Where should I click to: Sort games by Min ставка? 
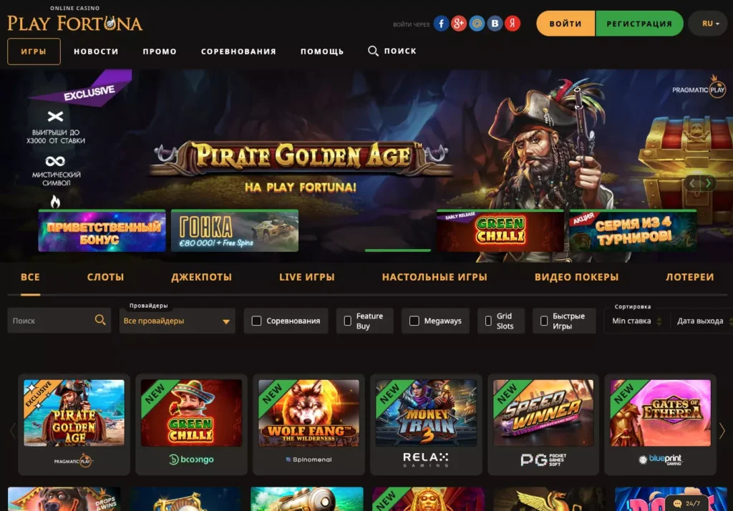636,321
